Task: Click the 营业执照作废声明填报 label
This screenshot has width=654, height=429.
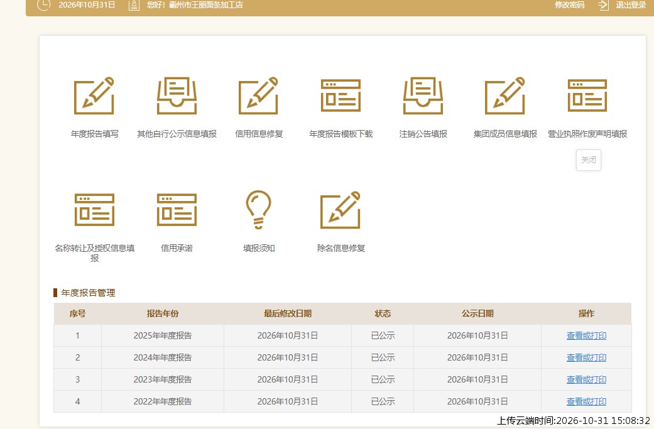Action: pyautogui.click(x=587, y=134)
